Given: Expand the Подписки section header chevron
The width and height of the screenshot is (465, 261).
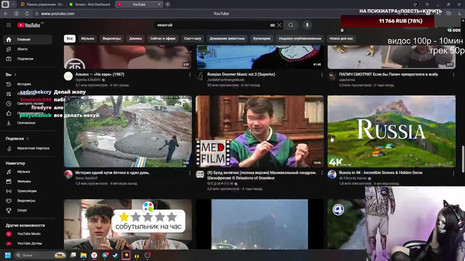Looking at the screenshot, I should click(27, 138).
